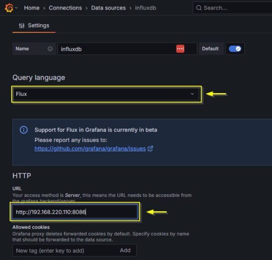Click the "Default" label text
The width and height of the screenshot is (272, 260).
tap(210, 49)
